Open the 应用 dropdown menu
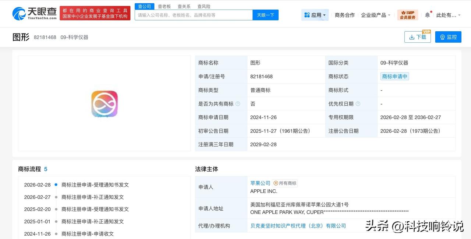 (x=317, y=15)
